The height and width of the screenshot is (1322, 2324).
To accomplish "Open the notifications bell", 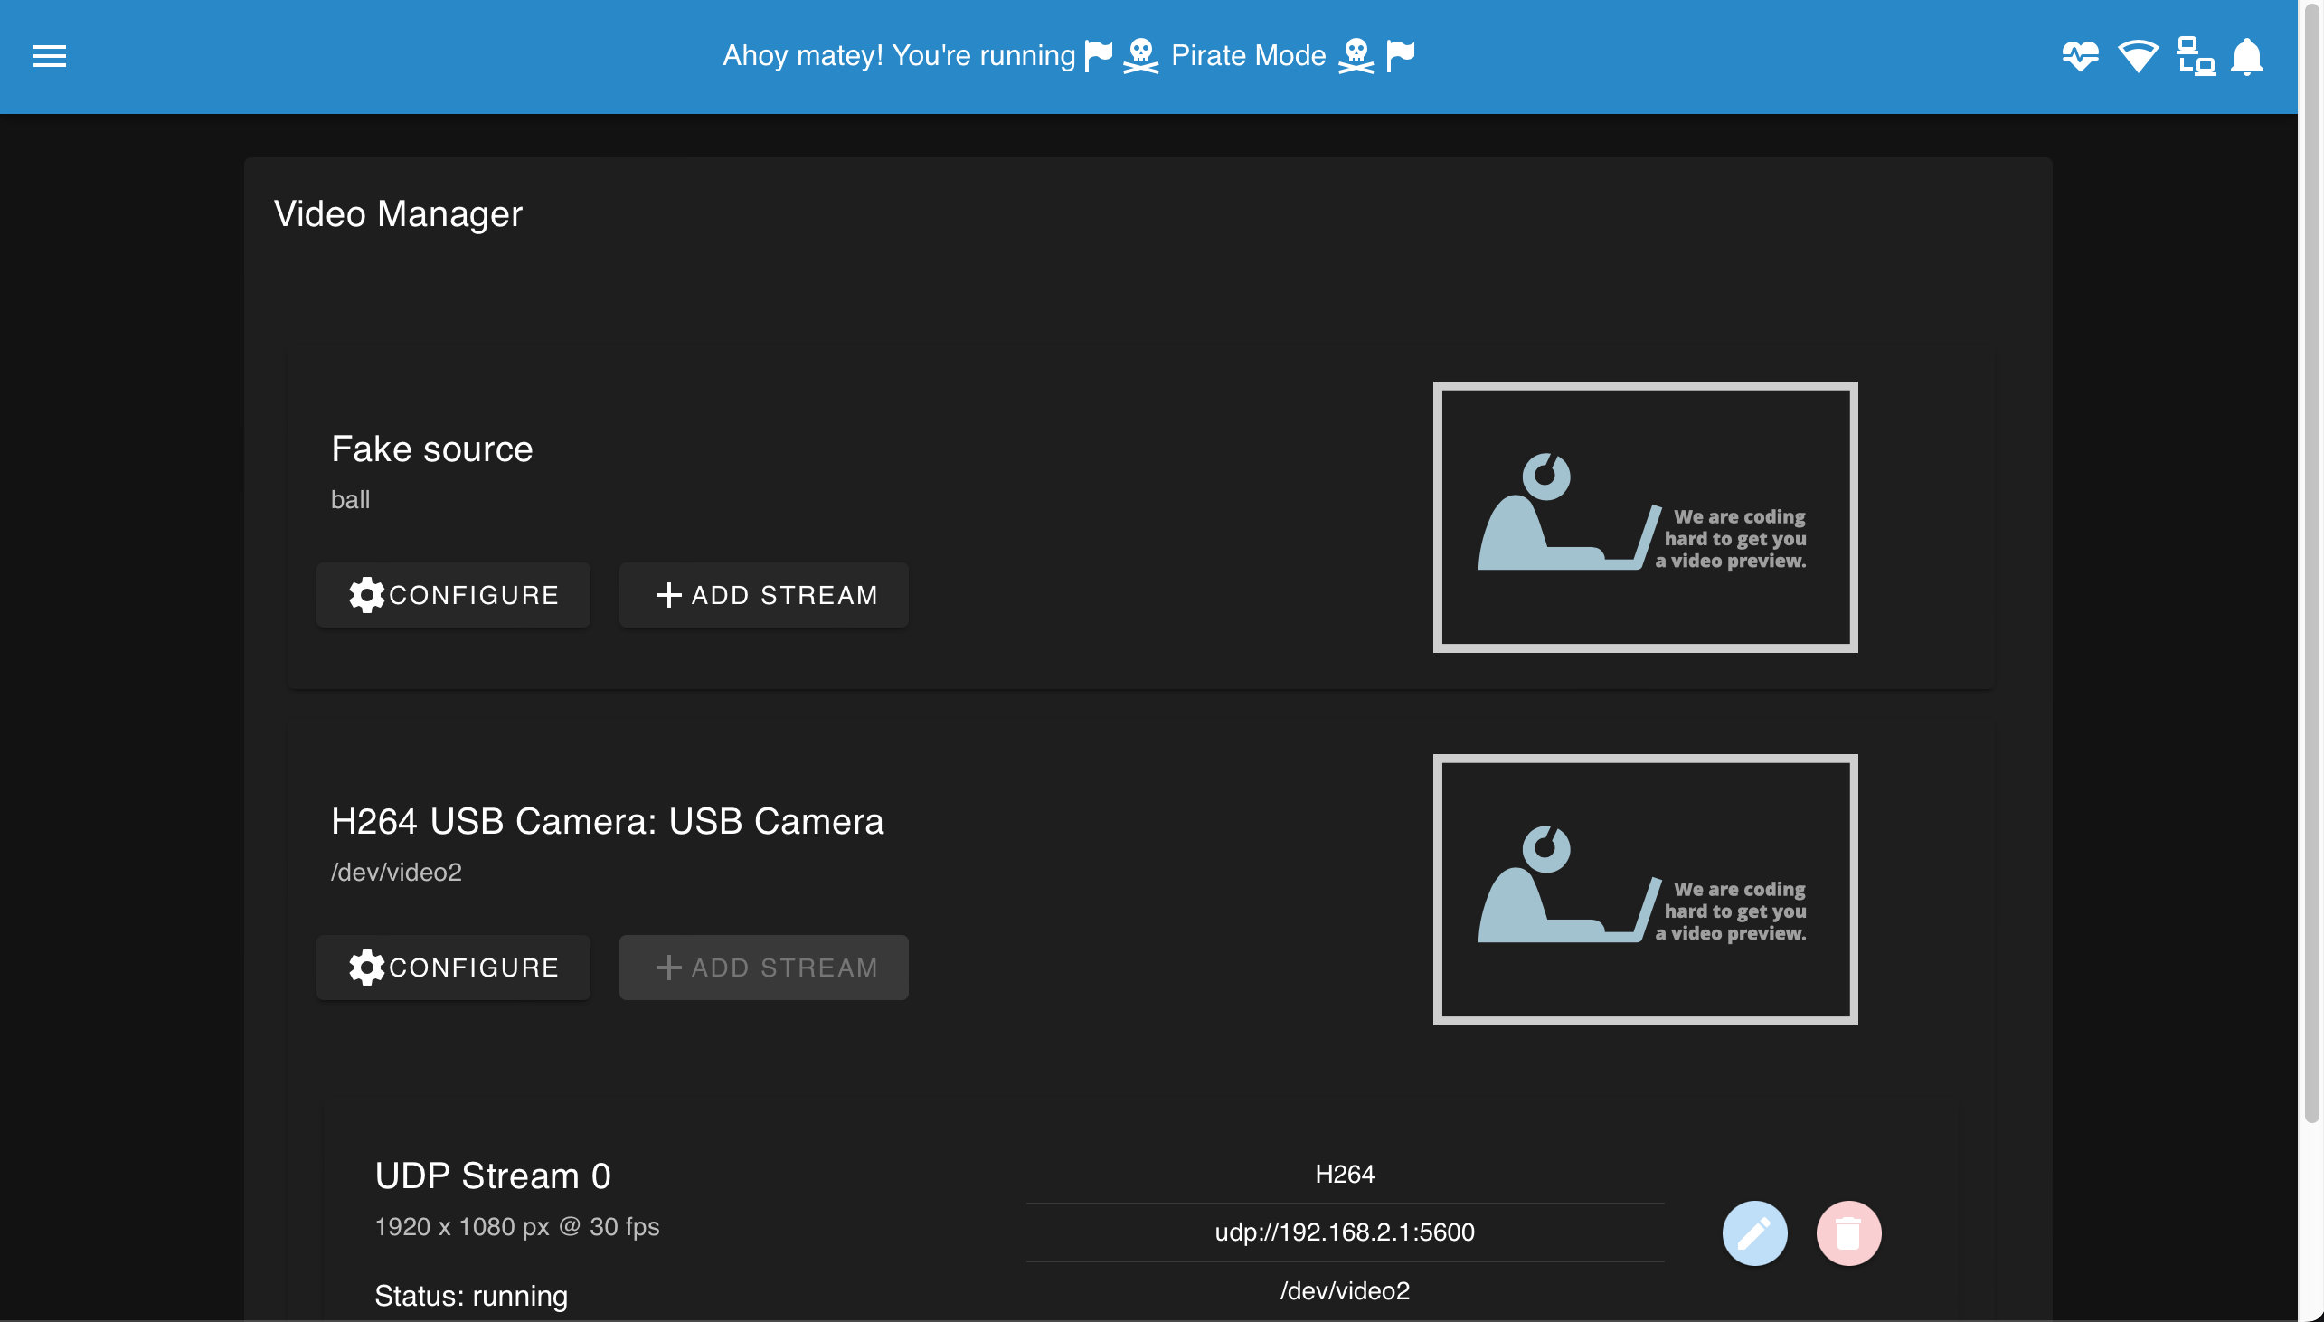I will click(2247, 56).
